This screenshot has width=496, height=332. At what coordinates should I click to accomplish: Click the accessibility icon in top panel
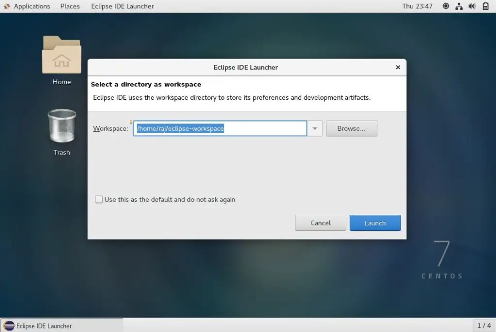(446, 6)
